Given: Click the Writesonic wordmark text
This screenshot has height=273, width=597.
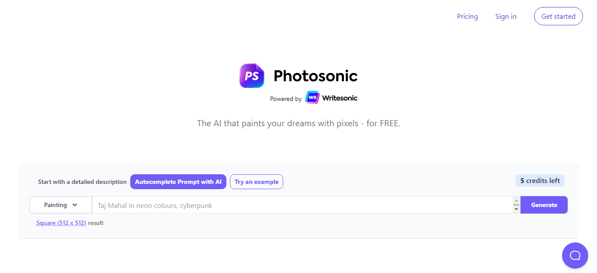Looking at the screenshot, I should tap(340, 97).
